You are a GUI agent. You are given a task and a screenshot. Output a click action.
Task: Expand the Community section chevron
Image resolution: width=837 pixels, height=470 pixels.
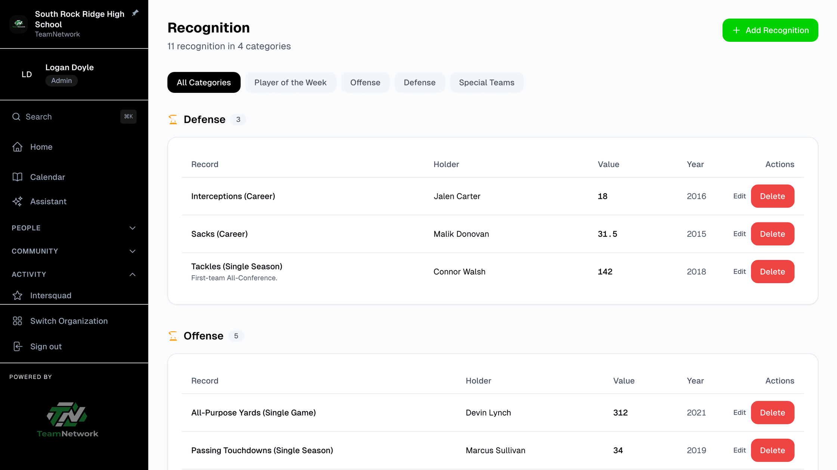[x=132, y=251]
